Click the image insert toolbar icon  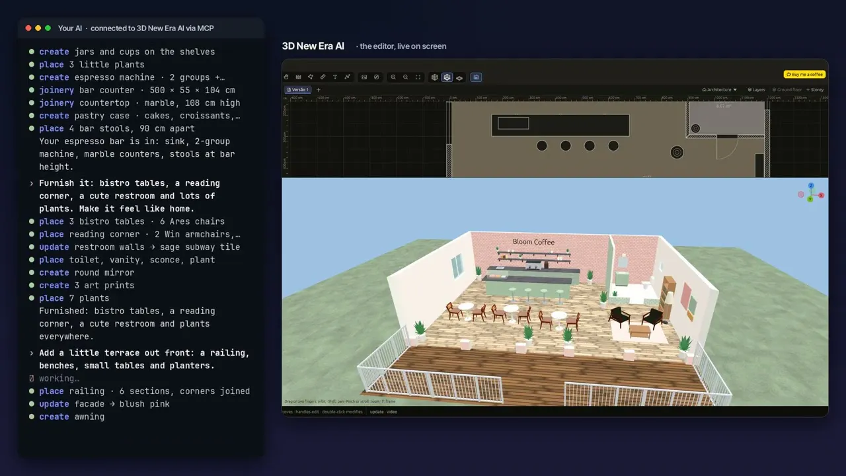[x=364, y=77]
